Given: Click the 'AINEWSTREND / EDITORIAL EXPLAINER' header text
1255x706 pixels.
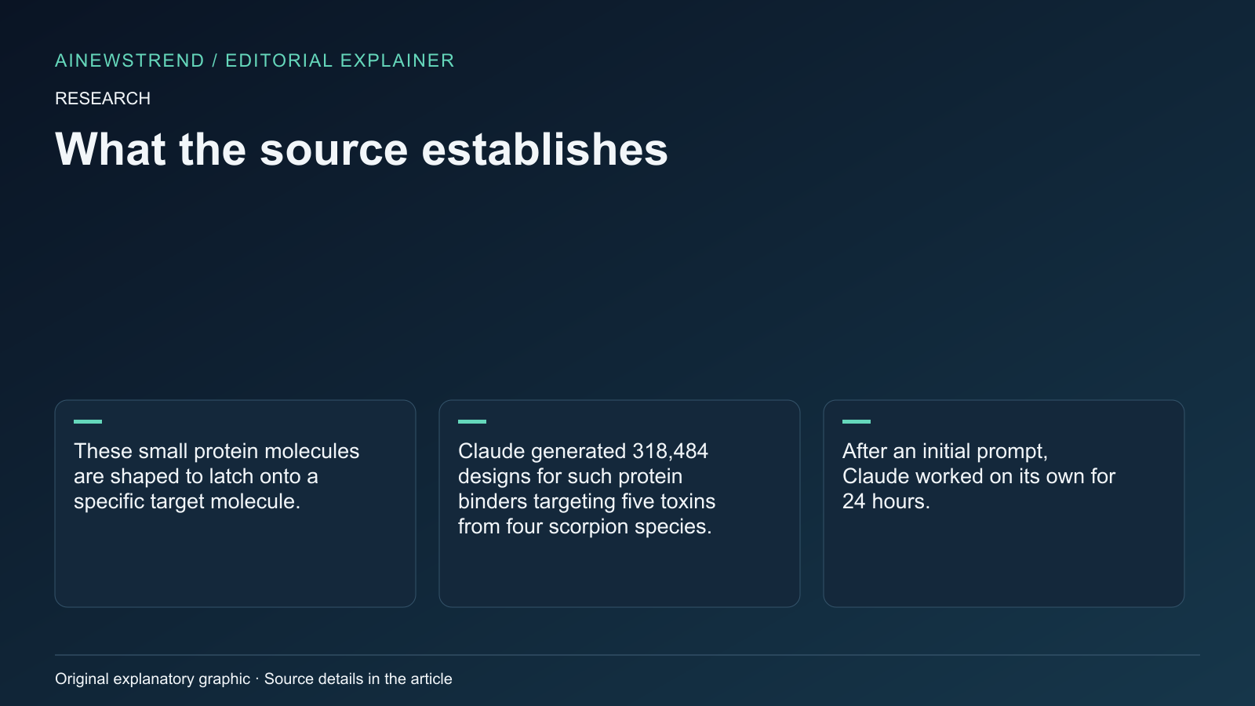Looking at the screenshot, I should [x=255, y=60].
